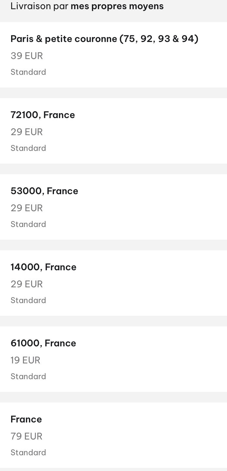The height and width of the screenshot is (471, 227).
Task: Click the 'mes propres moyens' header text
Action: (117, 6)
